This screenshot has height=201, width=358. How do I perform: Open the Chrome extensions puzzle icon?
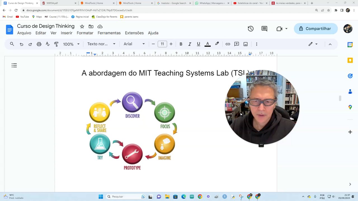click(x=336, y=10)
